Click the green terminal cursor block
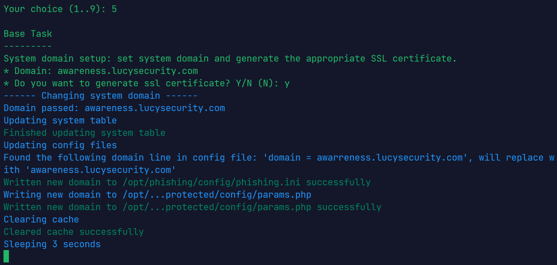557x265 pixels. click(6, 256)
